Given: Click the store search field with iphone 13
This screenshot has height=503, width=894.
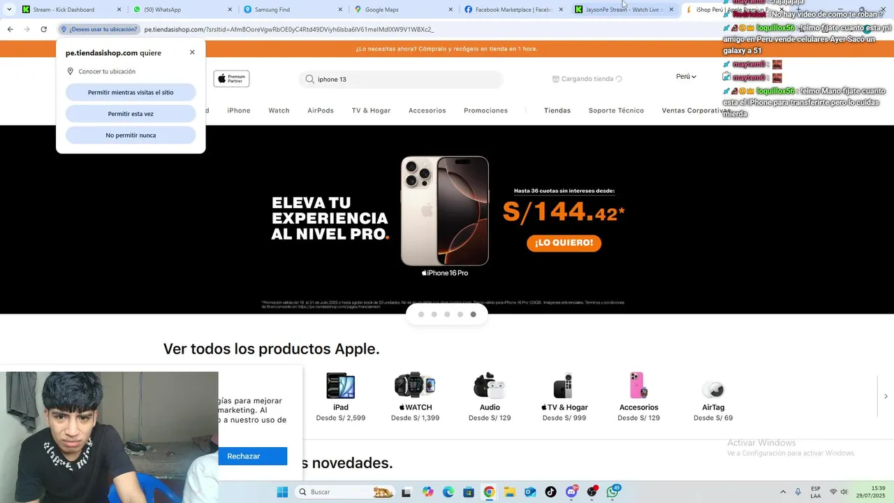Looking at the screenshot, I should coord(402,80).
